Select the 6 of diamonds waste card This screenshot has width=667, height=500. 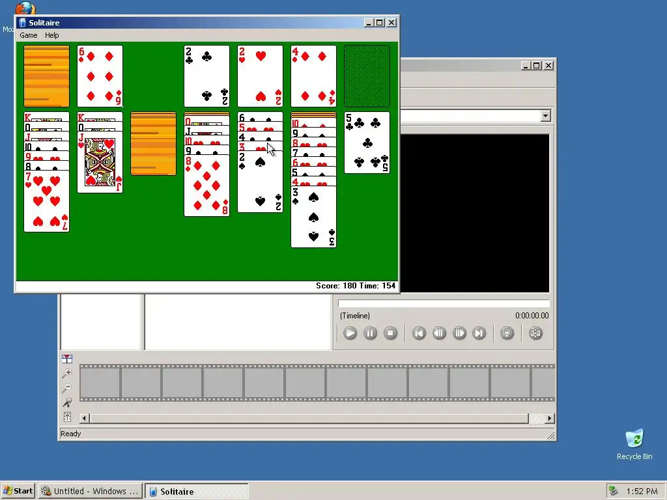[x=100, y=76]
